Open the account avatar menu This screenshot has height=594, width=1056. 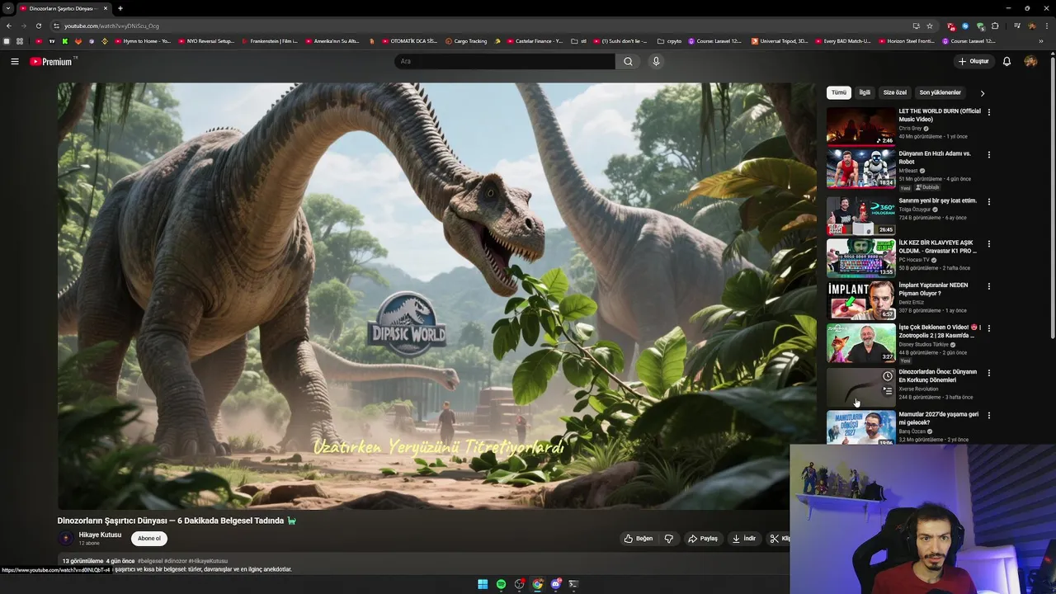(1030, 61)
